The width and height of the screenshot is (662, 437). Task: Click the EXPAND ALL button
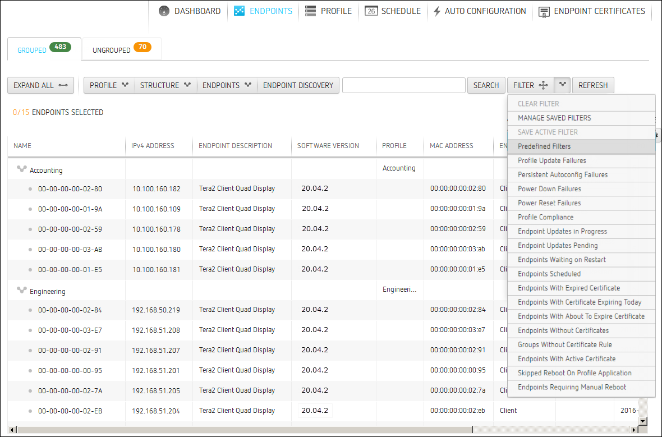click(40, 85)
